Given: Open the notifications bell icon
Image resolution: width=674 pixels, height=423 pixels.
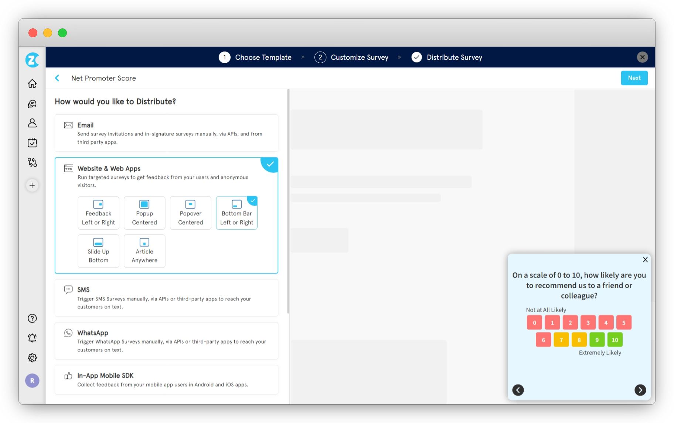Looking at the screenshot, I should pos(32,338).
